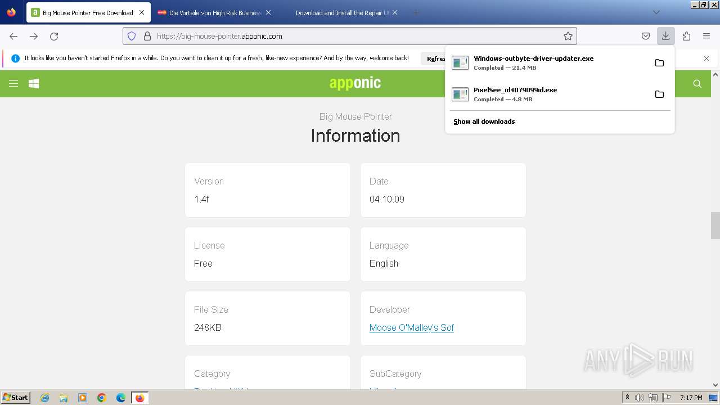Click scrollbar down arrow

(x=715, y=385)
